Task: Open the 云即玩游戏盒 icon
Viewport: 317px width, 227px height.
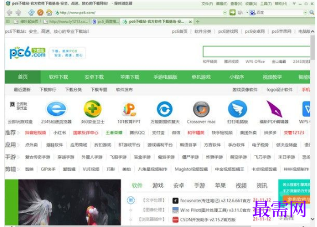Action: click(19, 106)
